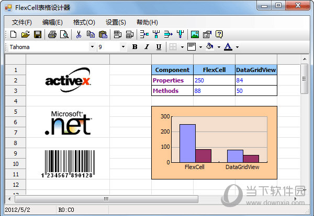Click the text alignment icon
314x216 pixels.
point(192,47)
